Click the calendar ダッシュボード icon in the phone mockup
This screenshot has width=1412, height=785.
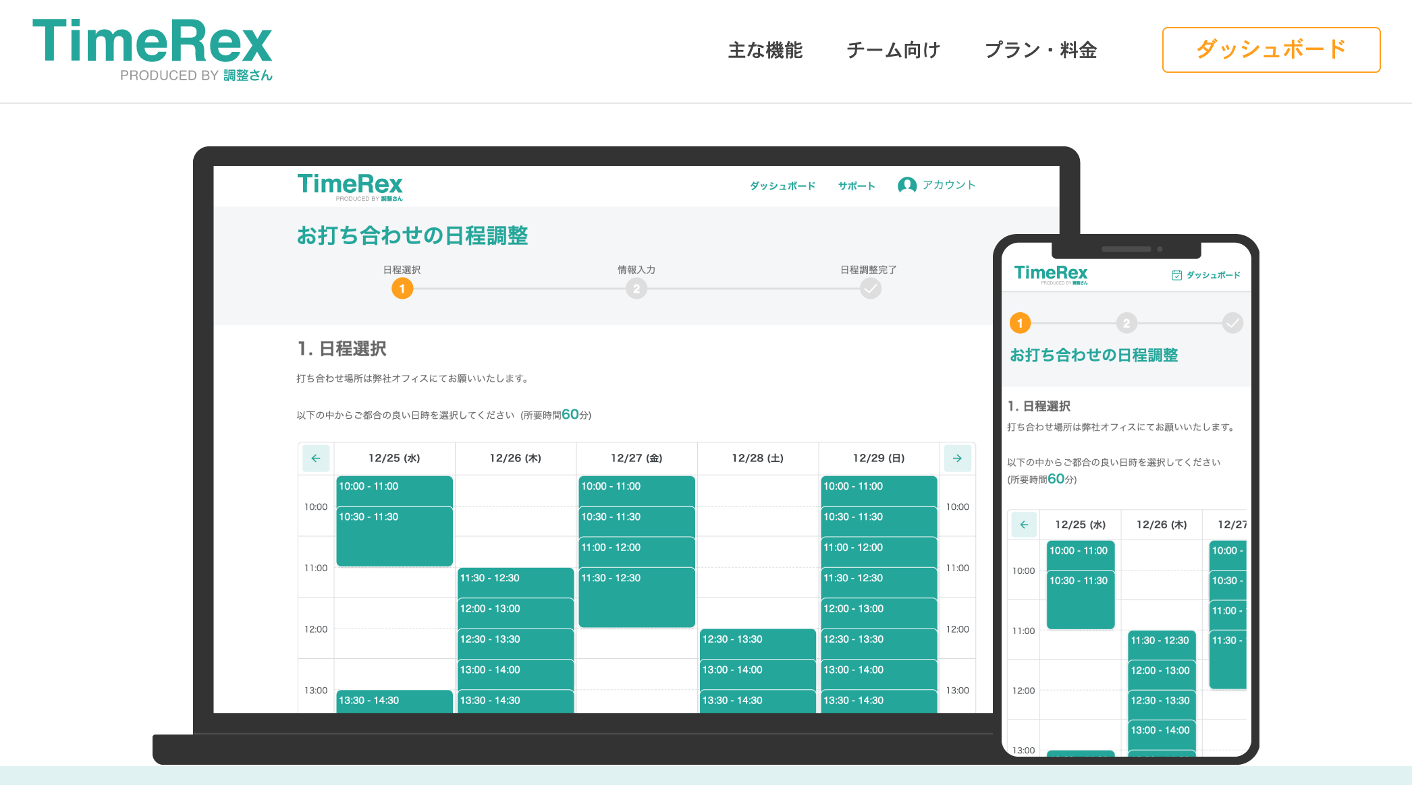[x=1176, y=275]
